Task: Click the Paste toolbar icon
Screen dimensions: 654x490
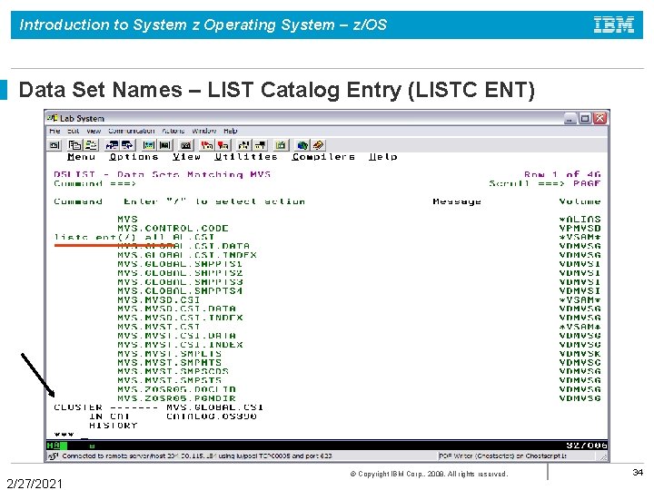Action: [x=91, y=145]
